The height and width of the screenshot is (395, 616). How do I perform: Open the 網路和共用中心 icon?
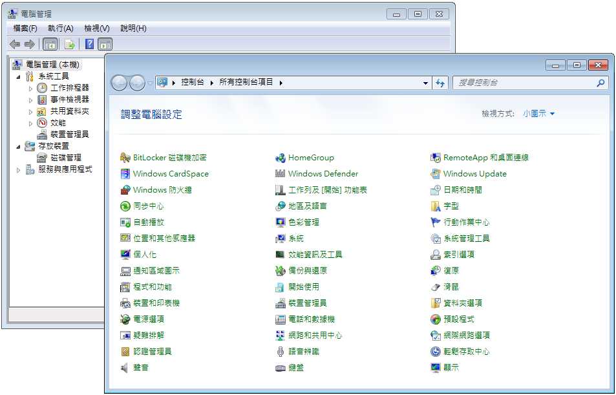280,336
